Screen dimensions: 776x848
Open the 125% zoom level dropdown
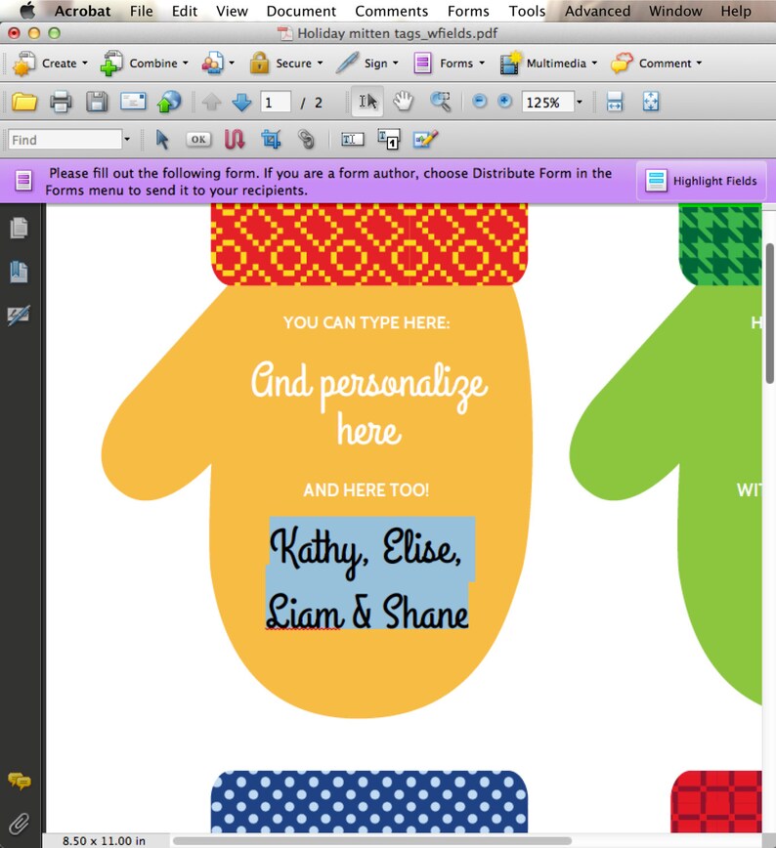click(x=579, y=102)
